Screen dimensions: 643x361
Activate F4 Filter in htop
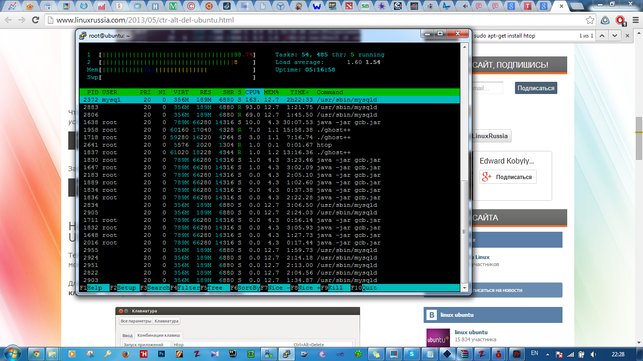click(x=185, y=288)
